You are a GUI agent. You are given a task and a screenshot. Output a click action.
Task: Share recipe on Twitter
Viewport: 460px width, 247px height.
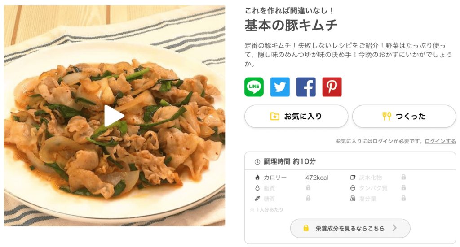[280, 87]
